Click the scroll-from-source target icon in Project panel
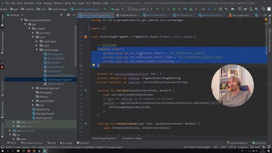The width and height of the screenshot is (272, 153). [x=61, y=15]
